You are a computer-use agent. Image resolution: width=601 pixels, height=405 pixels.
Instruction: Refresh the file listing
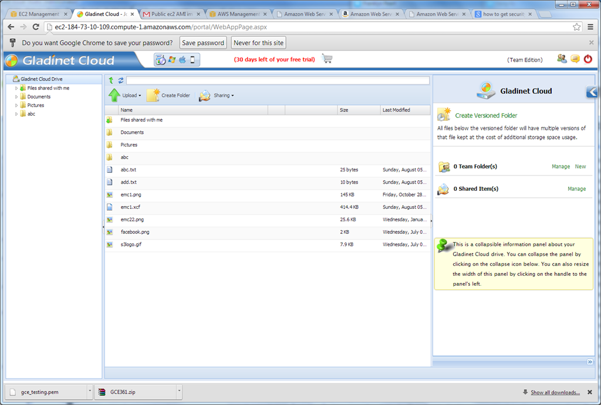[x=121, y=80]
